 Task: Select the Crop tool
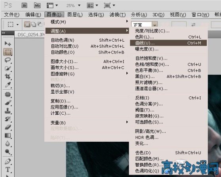click(x=8, y=77)
